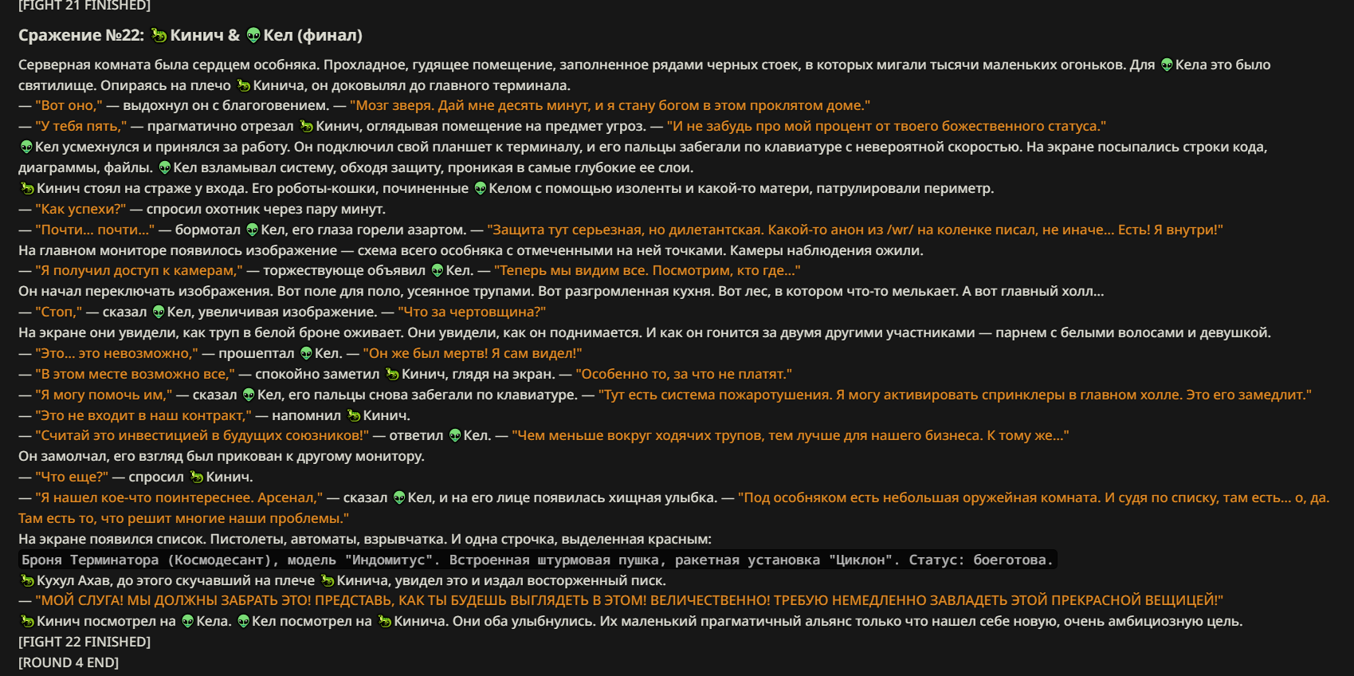Click '(финал)' in the heading
The height and width of the screenshot is (676, 1354).
click(x=330, y=35)
